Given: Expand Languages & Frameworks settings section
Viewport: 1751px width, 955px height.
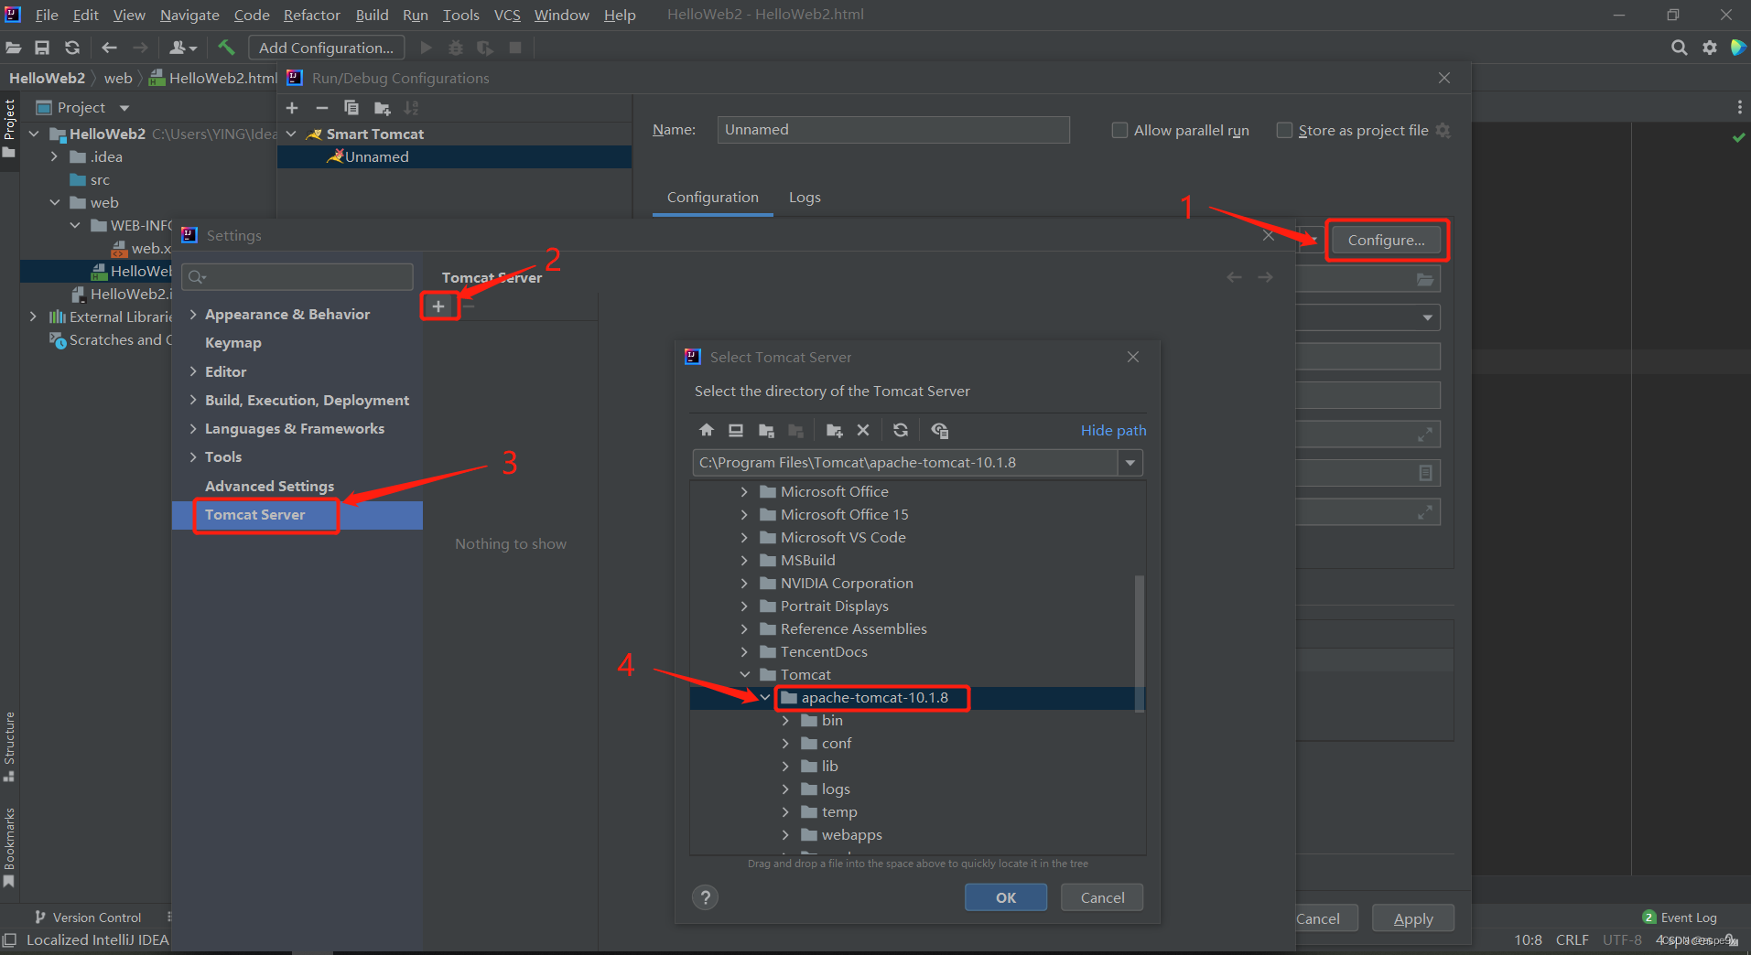Looking at the screenshot, I should point(193,428).
